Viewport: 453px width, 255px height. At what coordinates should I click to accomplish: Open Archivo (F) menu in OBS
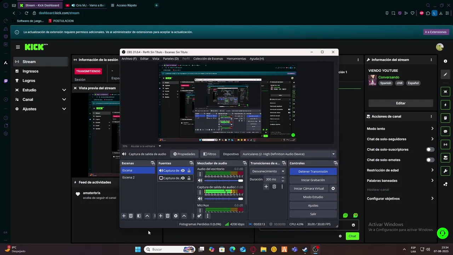[129, 58]
